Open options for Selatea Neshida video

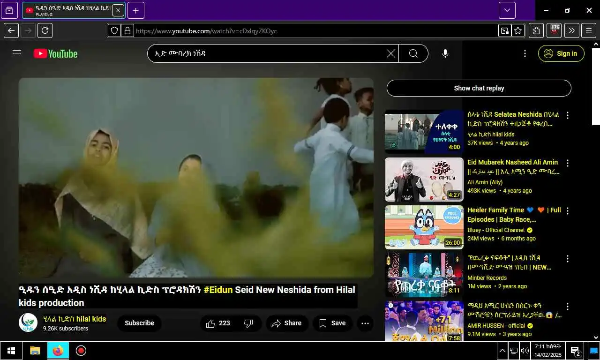[x=568, y=115]
